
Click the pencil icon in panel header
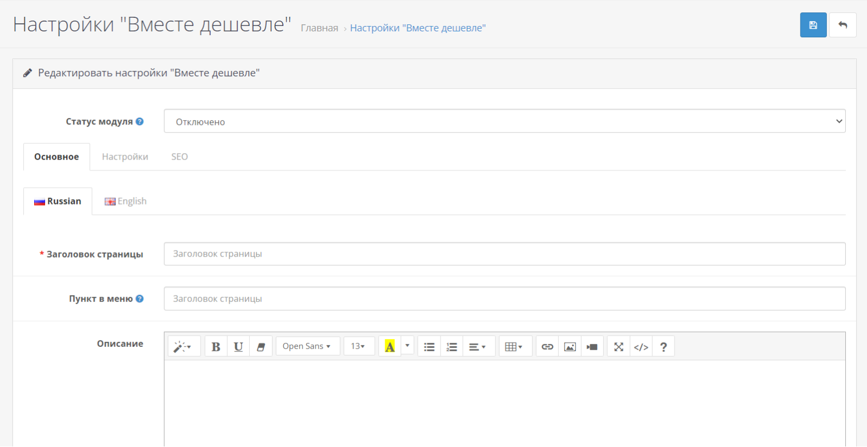(x=28, y=73)
